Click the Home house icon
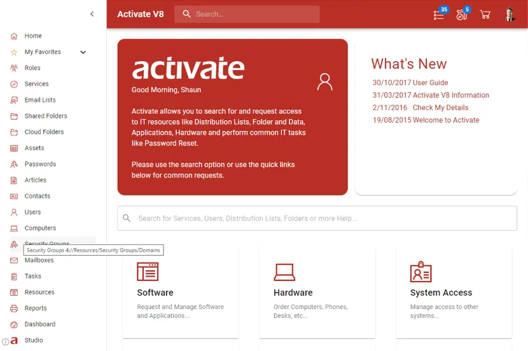This screenshot has height=351, width=528. (14, 36)
